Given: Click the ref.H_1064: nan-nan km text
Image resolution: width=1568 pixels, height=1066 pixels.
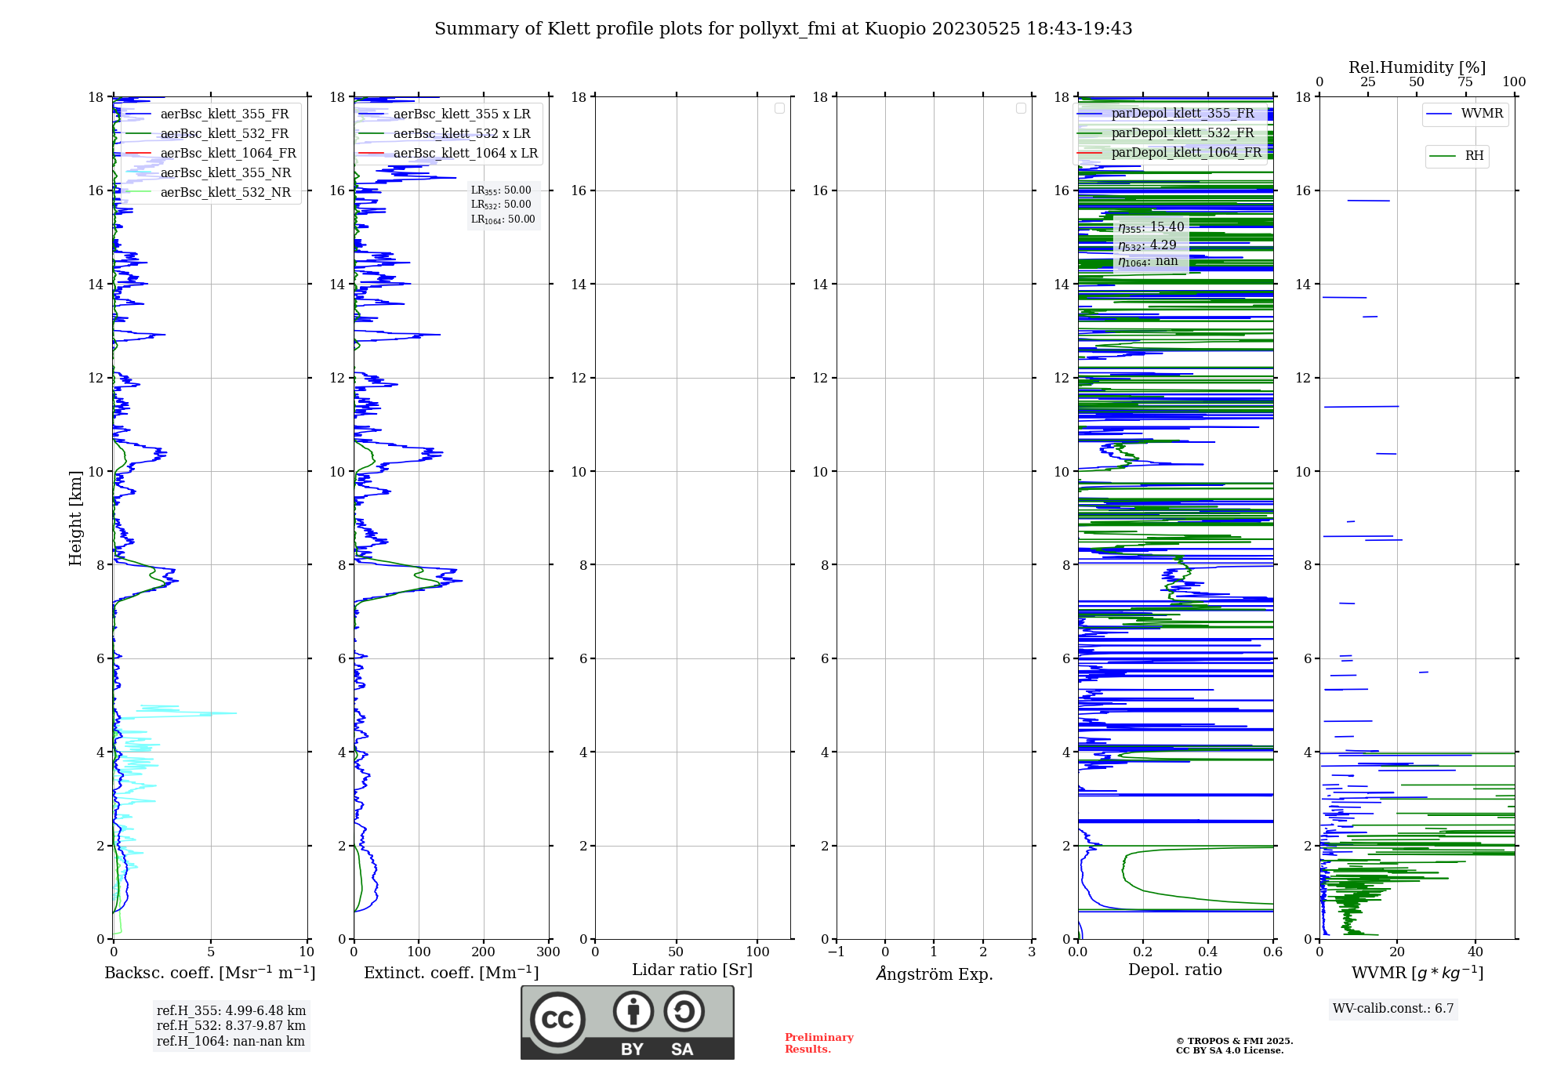Looking at the screenshot, I should [230, 1042].
